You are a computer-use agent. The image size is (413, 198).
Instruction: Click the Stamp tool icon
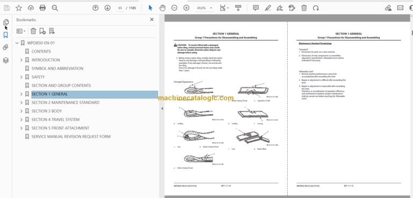(291, 8)
